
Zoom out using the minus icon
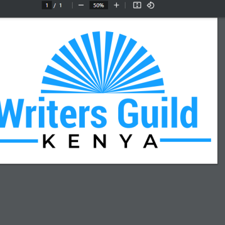(x=81, y=5)
